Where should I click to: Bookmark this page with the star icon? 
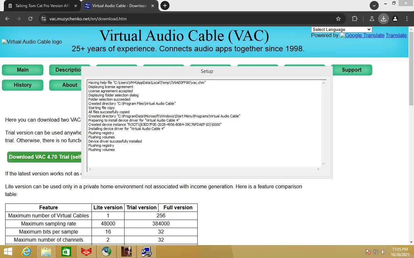[338, 19]
